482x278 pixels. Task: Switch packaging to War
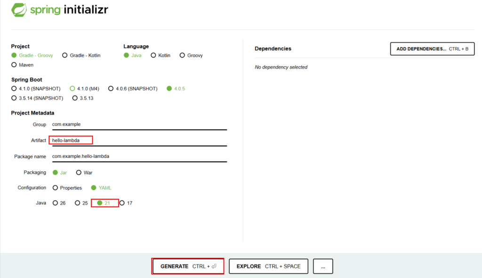pos(79,173)
